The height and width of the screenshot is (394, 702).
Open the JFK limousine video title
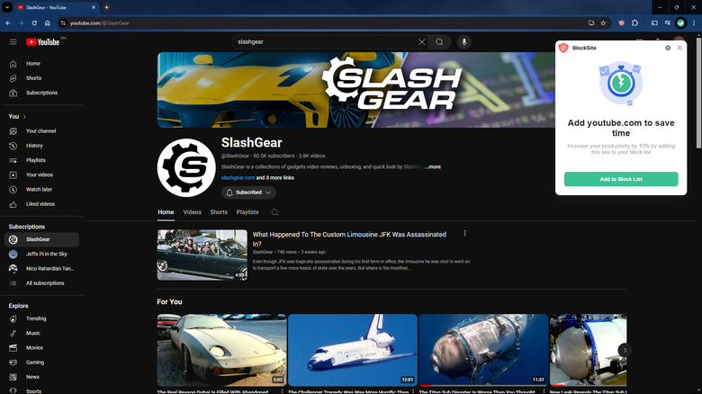pyautogui.click(x=349, y=239)
